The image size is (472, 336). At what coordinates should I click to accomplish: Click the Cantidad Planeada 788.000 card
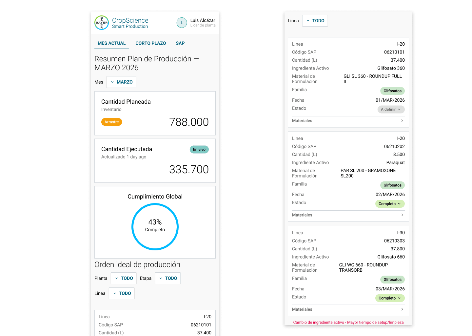coord(155,113)
